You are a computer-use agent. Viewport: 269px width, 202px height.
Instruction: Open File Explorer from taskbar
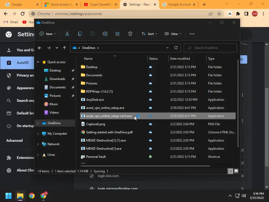point(20,196)
